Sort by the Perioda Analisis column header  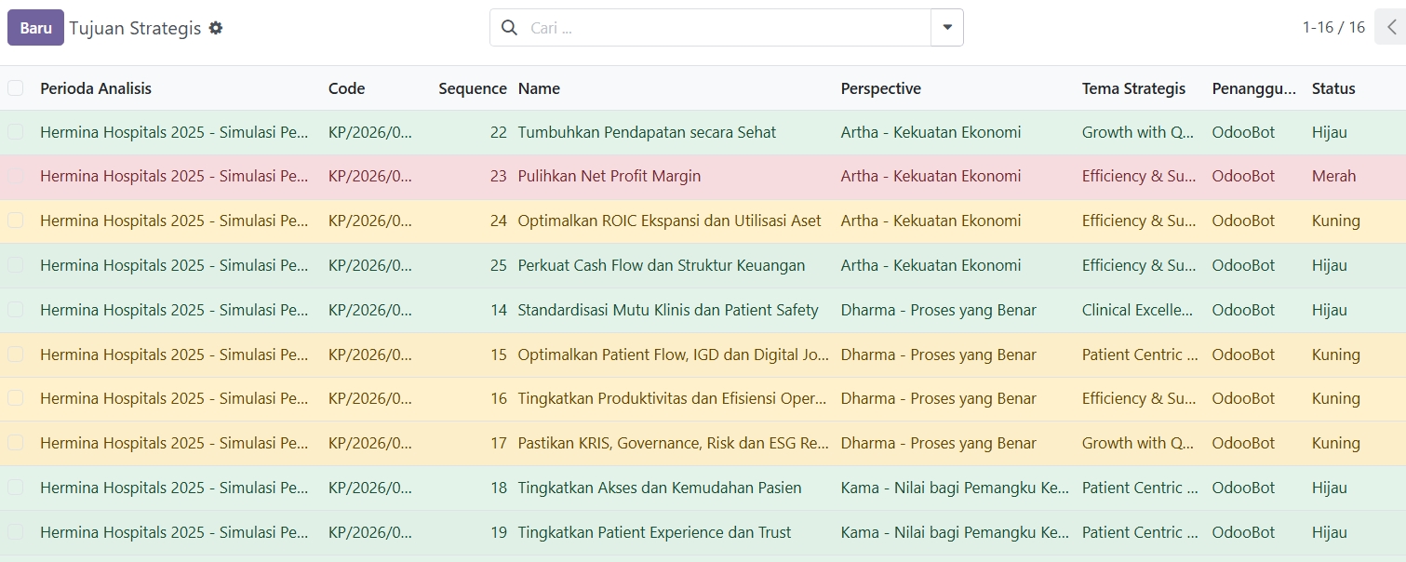pos(96,88)
